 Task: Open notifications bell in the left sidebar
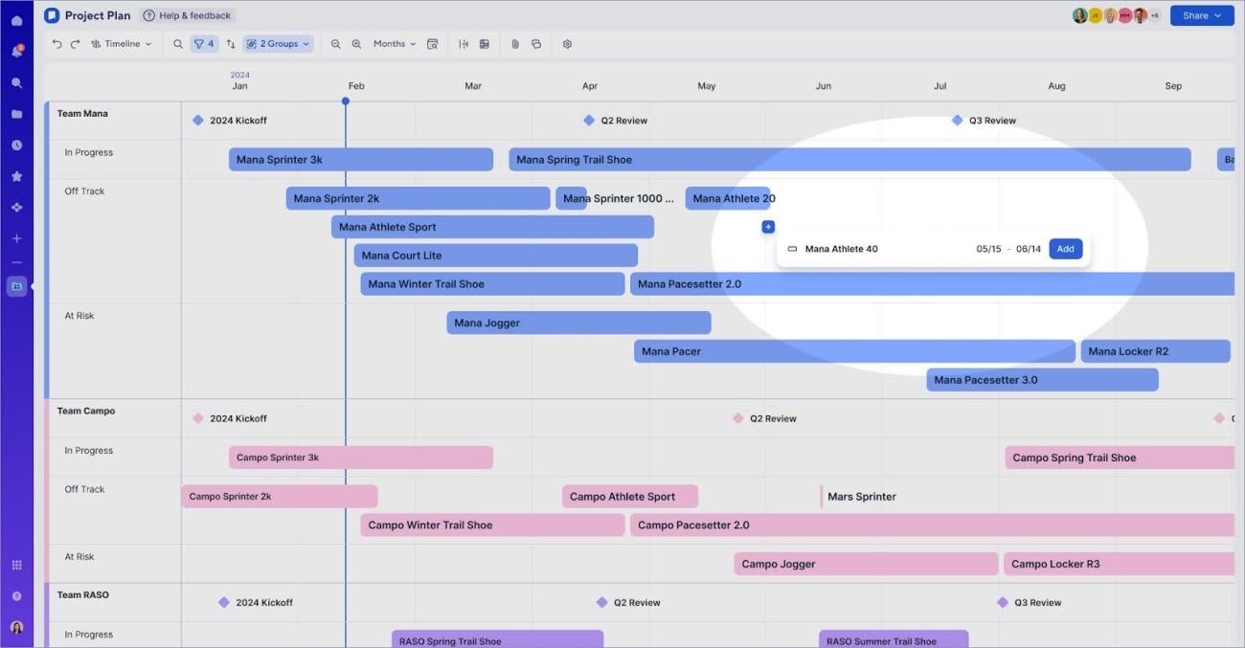[15, 51]
